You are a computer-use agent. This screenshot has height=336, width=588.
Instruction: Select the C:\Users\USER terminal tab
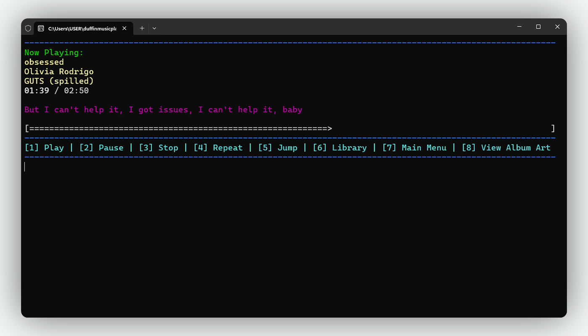[84, 28]
